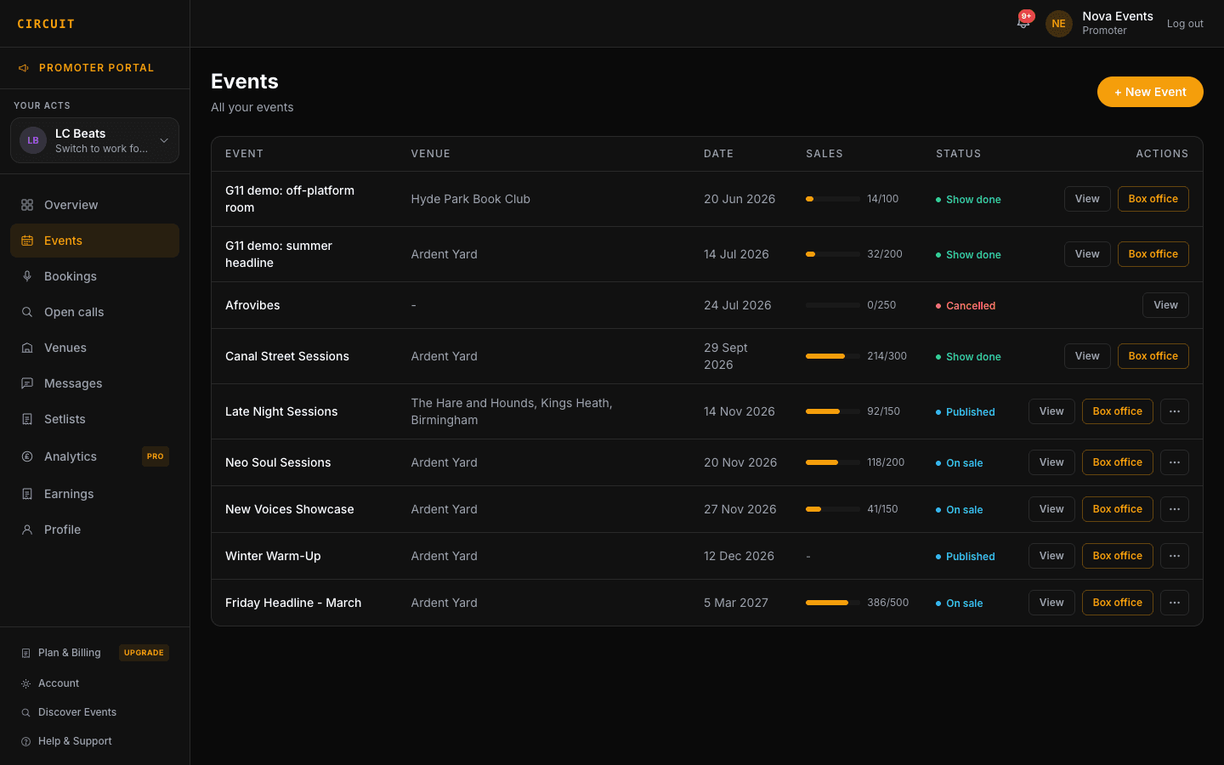Click the '386/500' sales figure

coord(887,603)
